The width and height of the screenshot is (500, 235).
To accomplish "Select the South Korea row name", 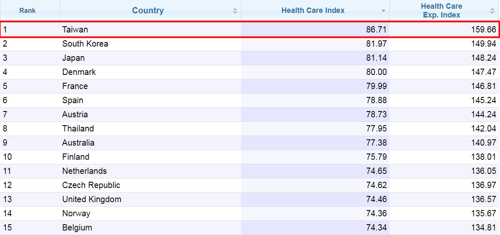I will tap(85, 44).
